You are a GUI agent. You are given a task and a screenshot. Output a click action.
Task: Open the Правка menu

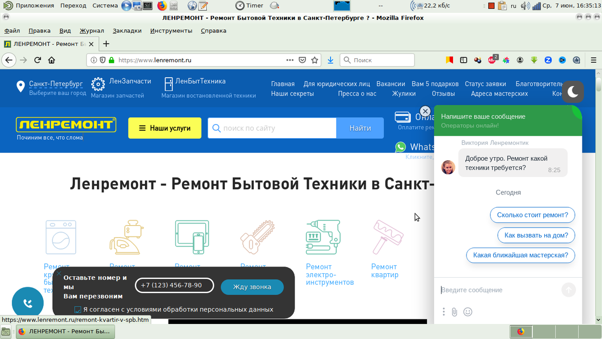tap(40, 31)
